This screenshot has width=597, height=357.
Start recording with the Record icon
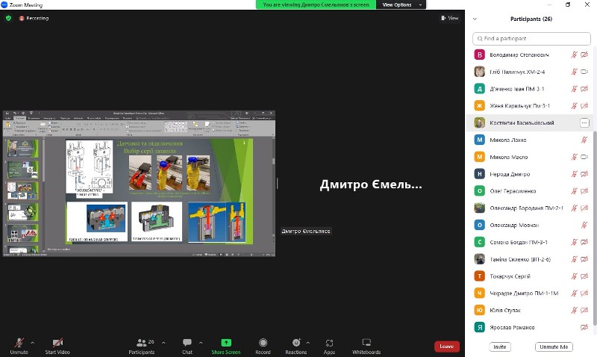tap(263, 343)
